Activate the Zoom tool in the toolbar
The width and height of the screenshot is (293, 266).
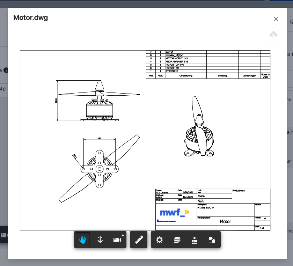tap(100, 240)
